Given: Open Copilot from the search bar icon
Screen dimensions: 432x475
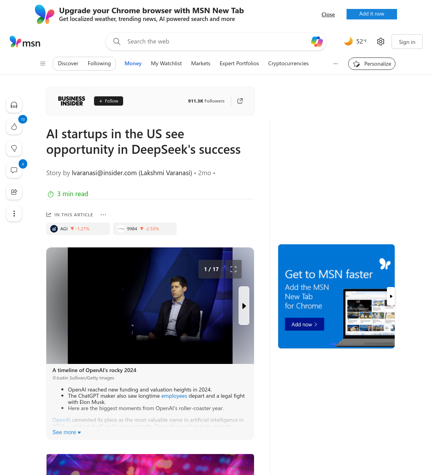Looking at the screenshot, I should pos(317,42).
